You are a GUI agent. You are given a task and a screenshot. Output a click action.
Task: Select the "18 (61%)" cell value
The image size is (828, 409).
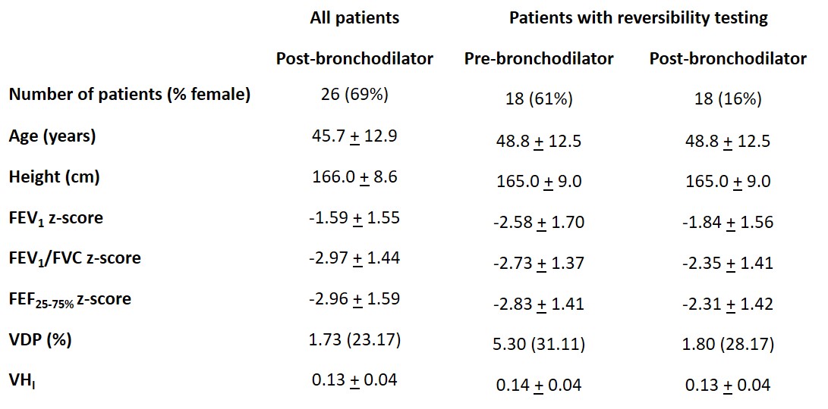(539, 99)
